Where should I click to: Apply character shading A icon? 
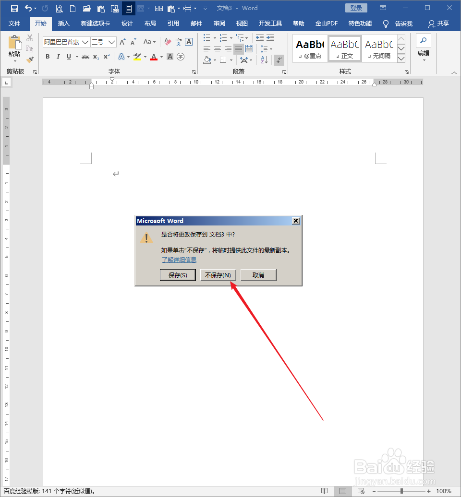pyautogui.click(x=170, y=57)
